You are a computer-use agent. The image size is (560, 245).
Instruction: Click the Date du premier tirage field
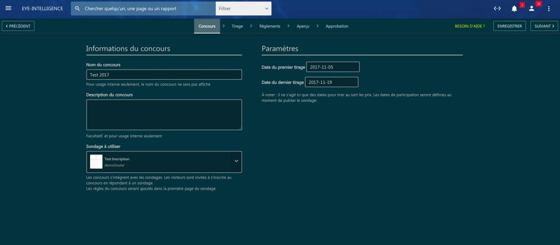click(x=332, y=67)
